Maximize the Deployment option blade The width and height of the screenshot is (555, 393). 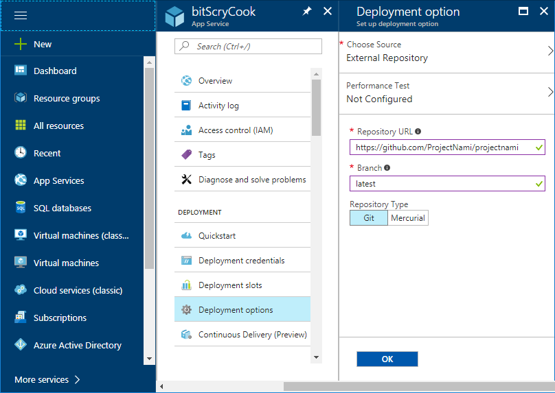[x=523, y=11]
